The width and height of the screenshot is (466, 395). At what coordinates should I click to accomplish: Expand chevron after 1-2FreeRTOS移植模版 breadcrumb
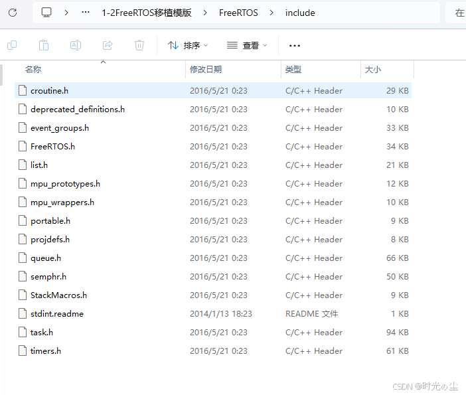click(x=205, y=13)
